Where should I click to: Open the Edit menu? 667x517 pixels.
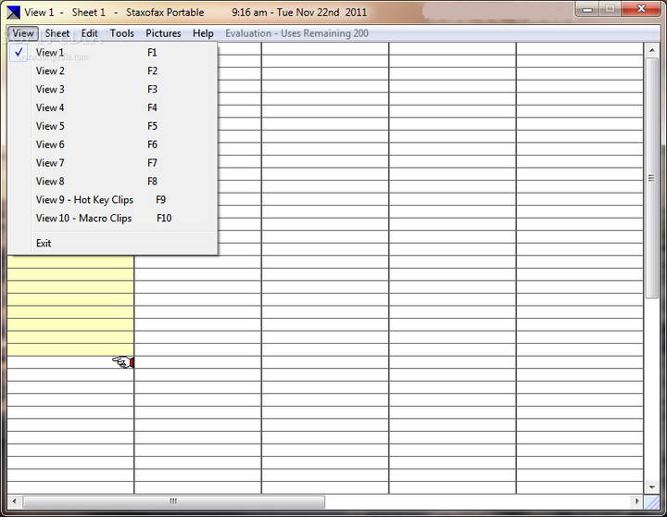(89, 33)
